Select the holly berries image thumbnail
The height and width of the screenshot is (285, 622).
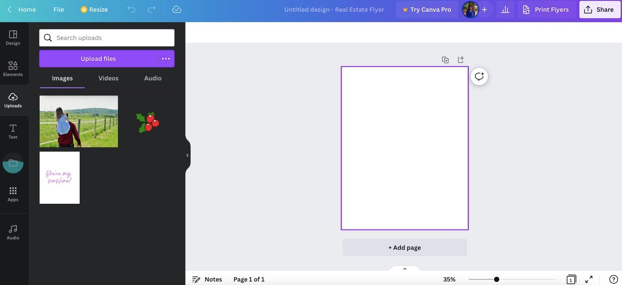[x=148, y=122]
